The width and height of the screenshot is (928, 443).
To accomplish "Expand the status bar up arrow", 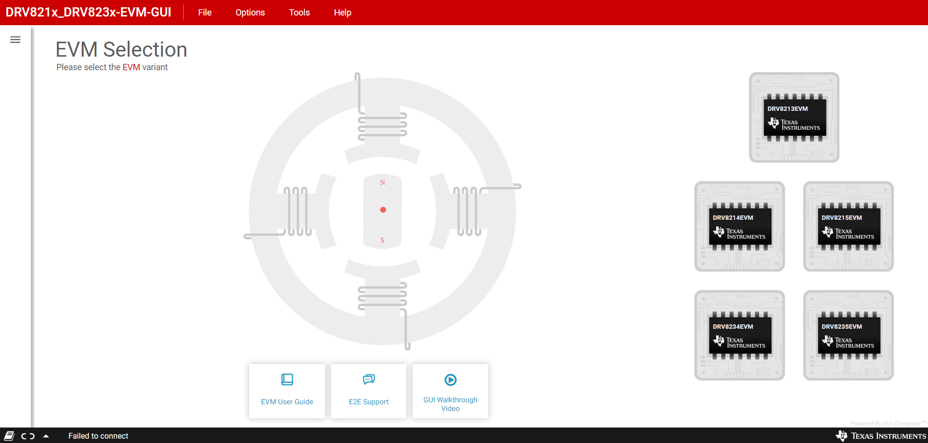I will point(46,436).
